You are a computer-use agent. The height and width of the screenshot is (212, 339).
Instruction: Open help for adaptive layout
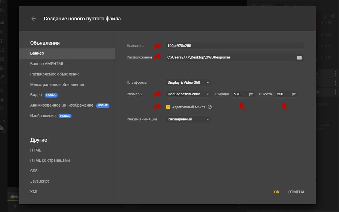coord(210,107)
